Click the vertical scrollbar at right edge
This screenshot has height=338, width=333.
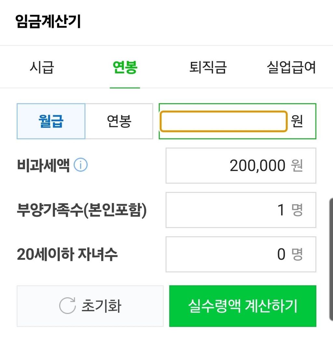tap(331, 260)
